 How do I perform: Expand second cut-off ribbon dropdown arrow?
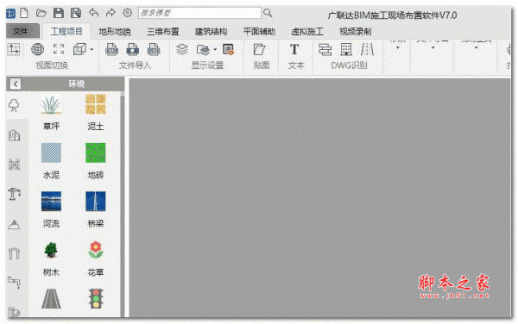[433, 47]
